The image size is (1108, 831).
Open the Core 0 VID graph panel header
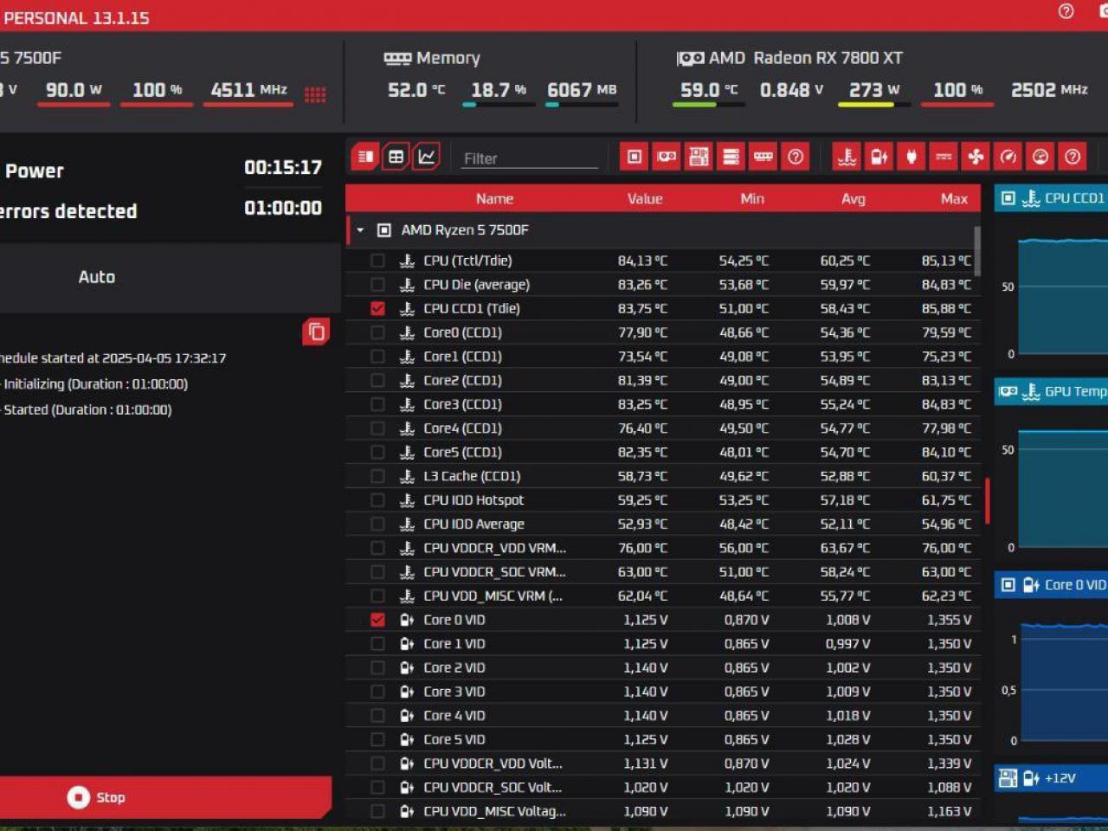(1051, 585)
